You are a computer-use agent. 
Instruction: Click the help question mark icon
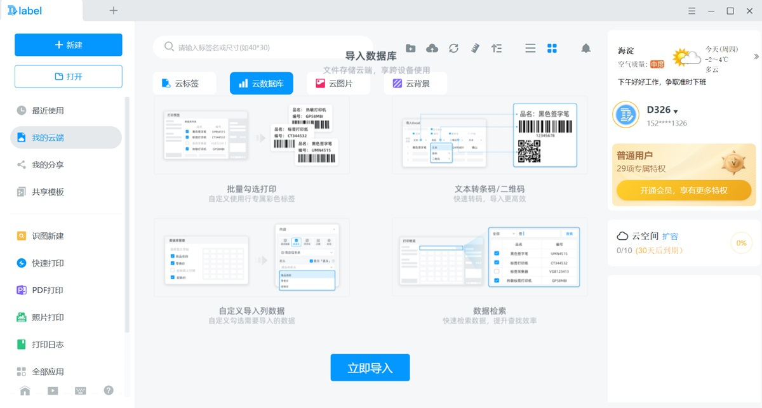109,390
